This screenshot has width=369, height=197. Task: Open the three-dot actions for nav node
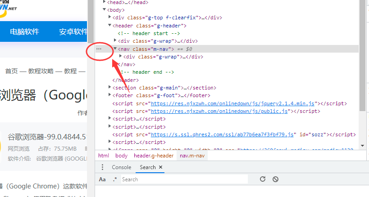coord(99,49)
